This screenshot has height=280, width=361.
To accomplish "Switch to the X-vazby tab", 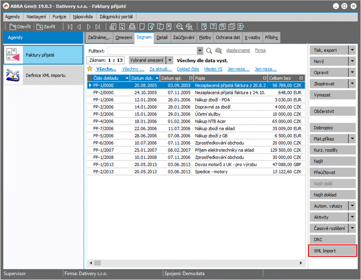I will tap(252, 37).
